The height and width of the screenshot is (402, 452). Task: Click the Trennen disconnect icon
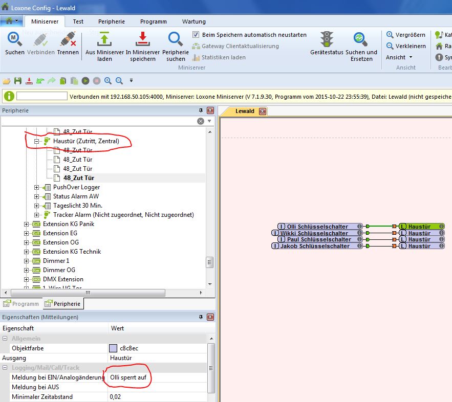point(68,40)
